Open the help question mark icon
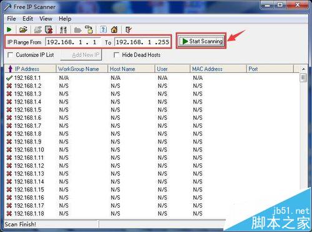The image size is (312, 232). pyautogui.click(x=103, y=29)
